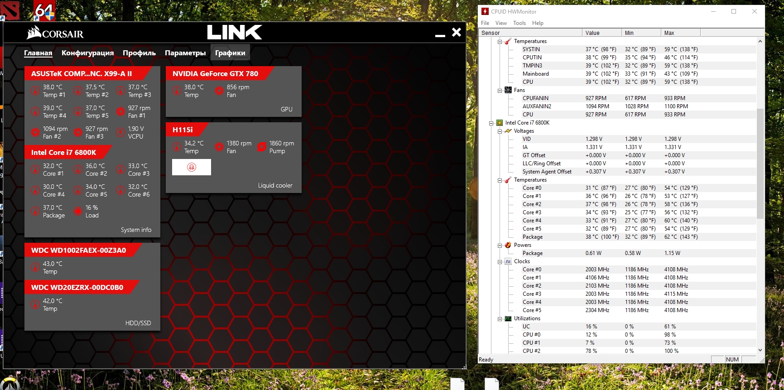Select the Core #5 temperature icon showing 34,0 °C
The image size is (784, 390).
point(78,190)
